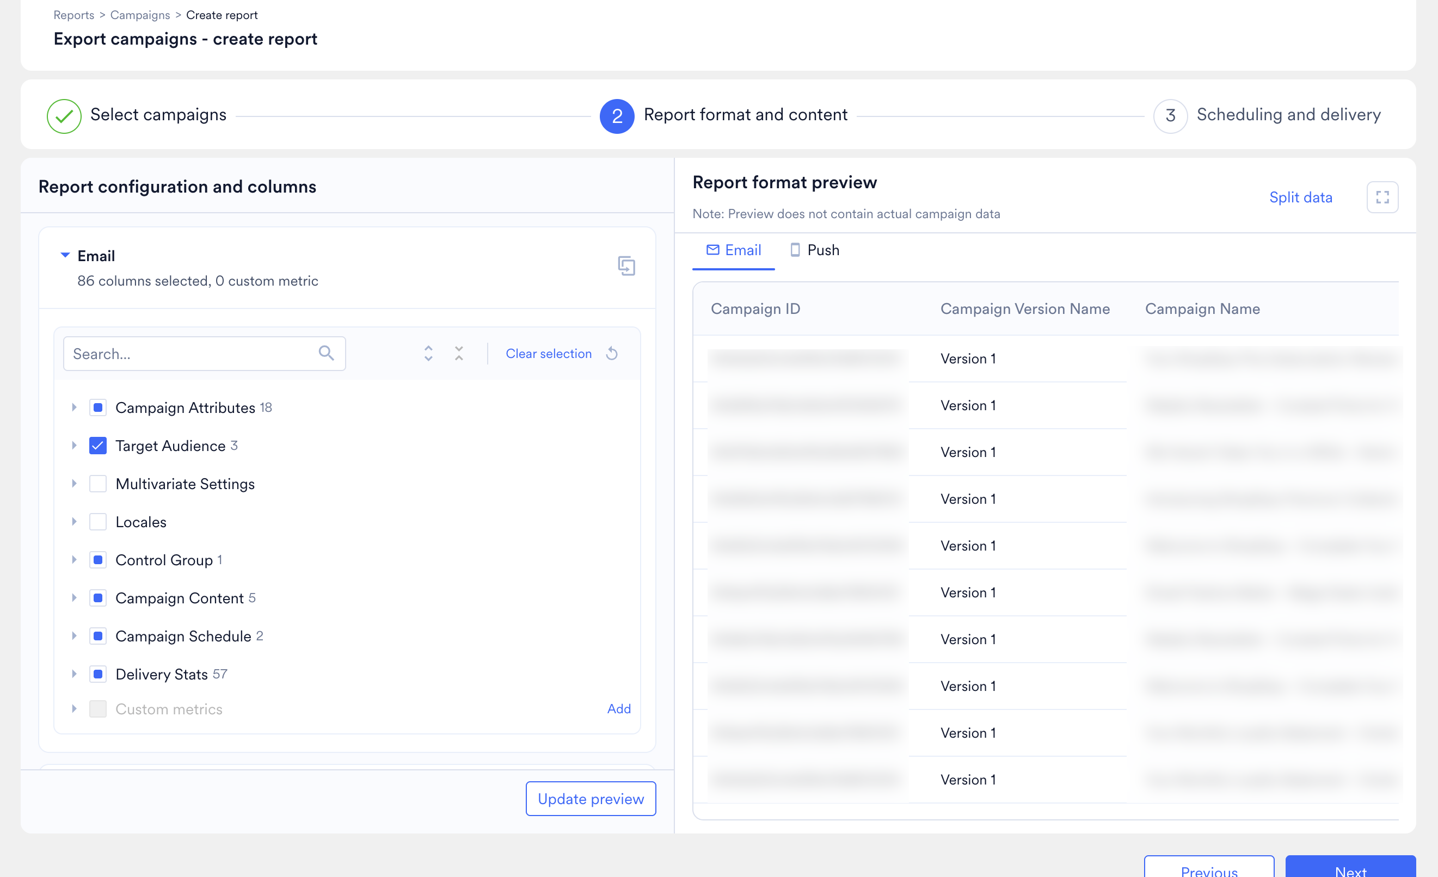
Task: Click the green checkmark on Select campaigns step
Action: (x=64, y=115)
